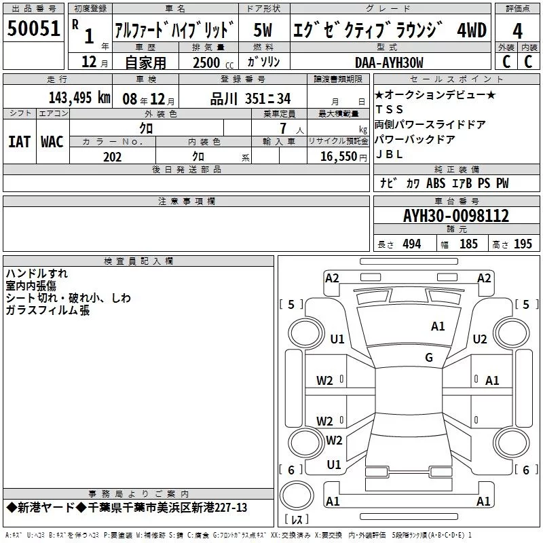Select the chassis number AYH30-0098112

(x=455, y=216)
